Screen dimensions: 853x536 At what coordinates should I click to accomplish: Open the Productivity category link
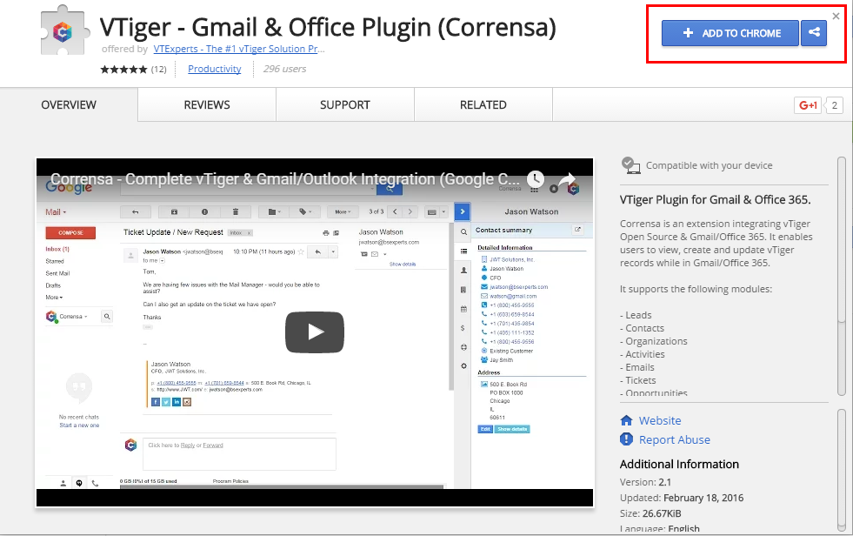(215, 69)
